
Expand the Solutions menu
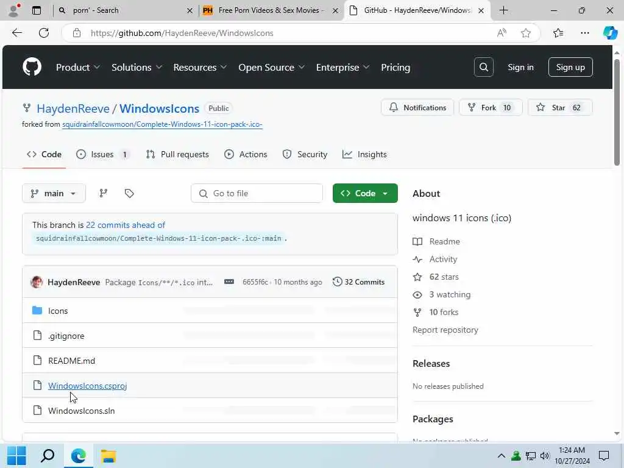136,67
